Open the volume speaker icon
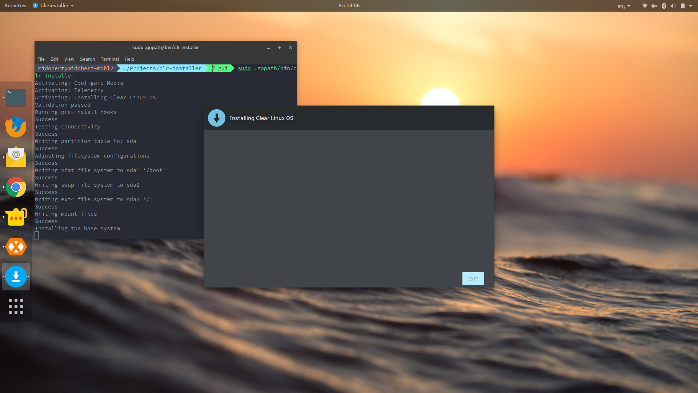The width and height of the screenshot is (698, 393). pyautogui.click(x=673, y=6)
